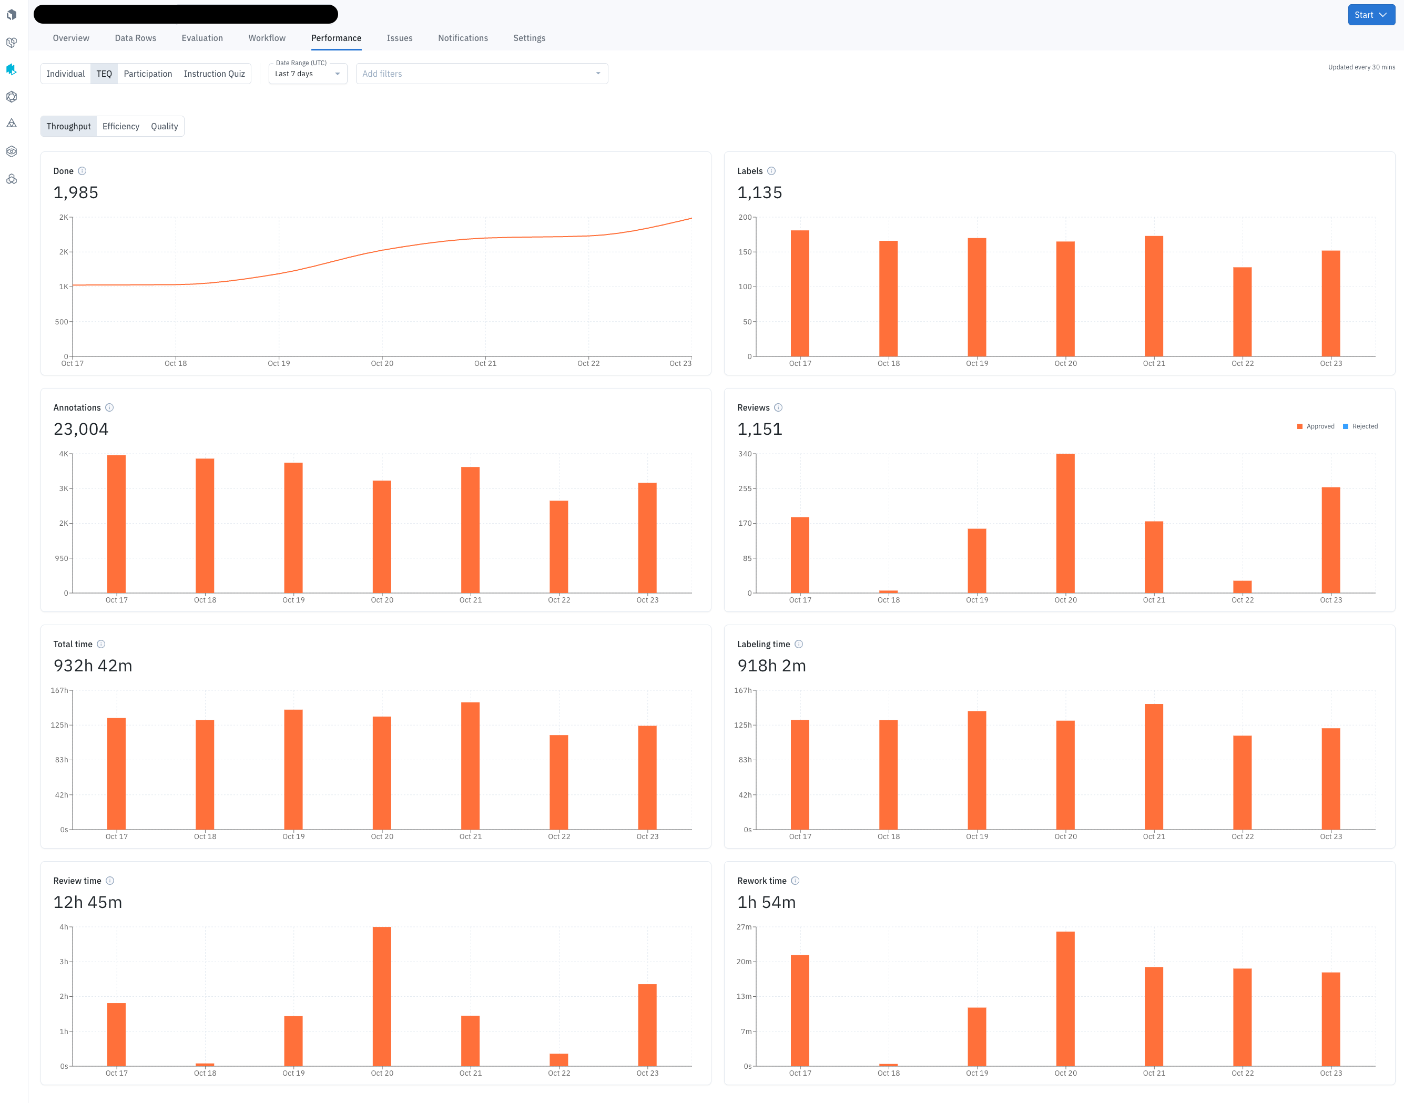This screenshot has width=1404, height=1103.
Task: Open the Notifications tab
Action: tap(462, 37)
